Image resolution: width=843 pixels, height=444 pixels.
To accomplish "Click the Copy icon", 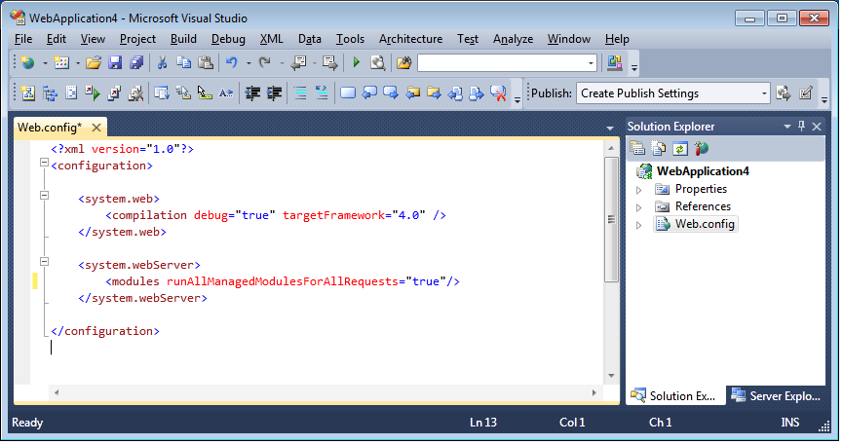I will pos(184,63).
